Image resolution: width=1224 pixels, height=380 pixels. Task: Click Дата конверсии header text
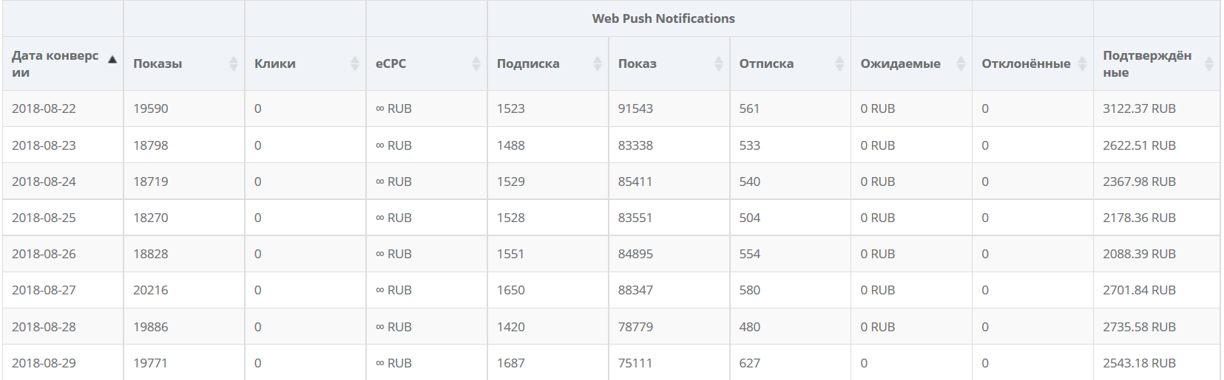[x=55, y=63]
